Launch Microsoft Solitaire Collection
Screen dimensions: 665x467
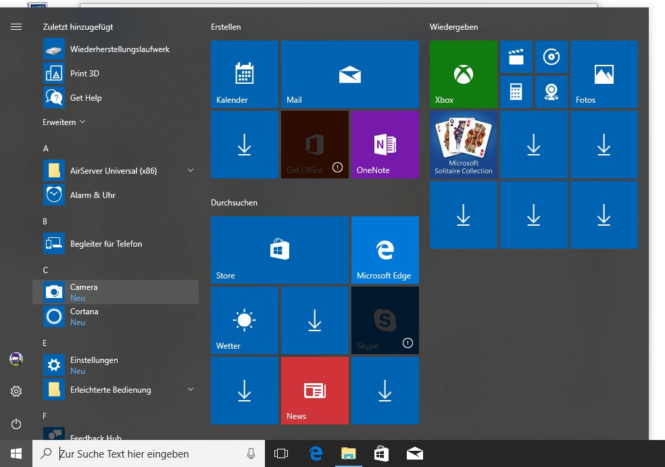(463, 144)
